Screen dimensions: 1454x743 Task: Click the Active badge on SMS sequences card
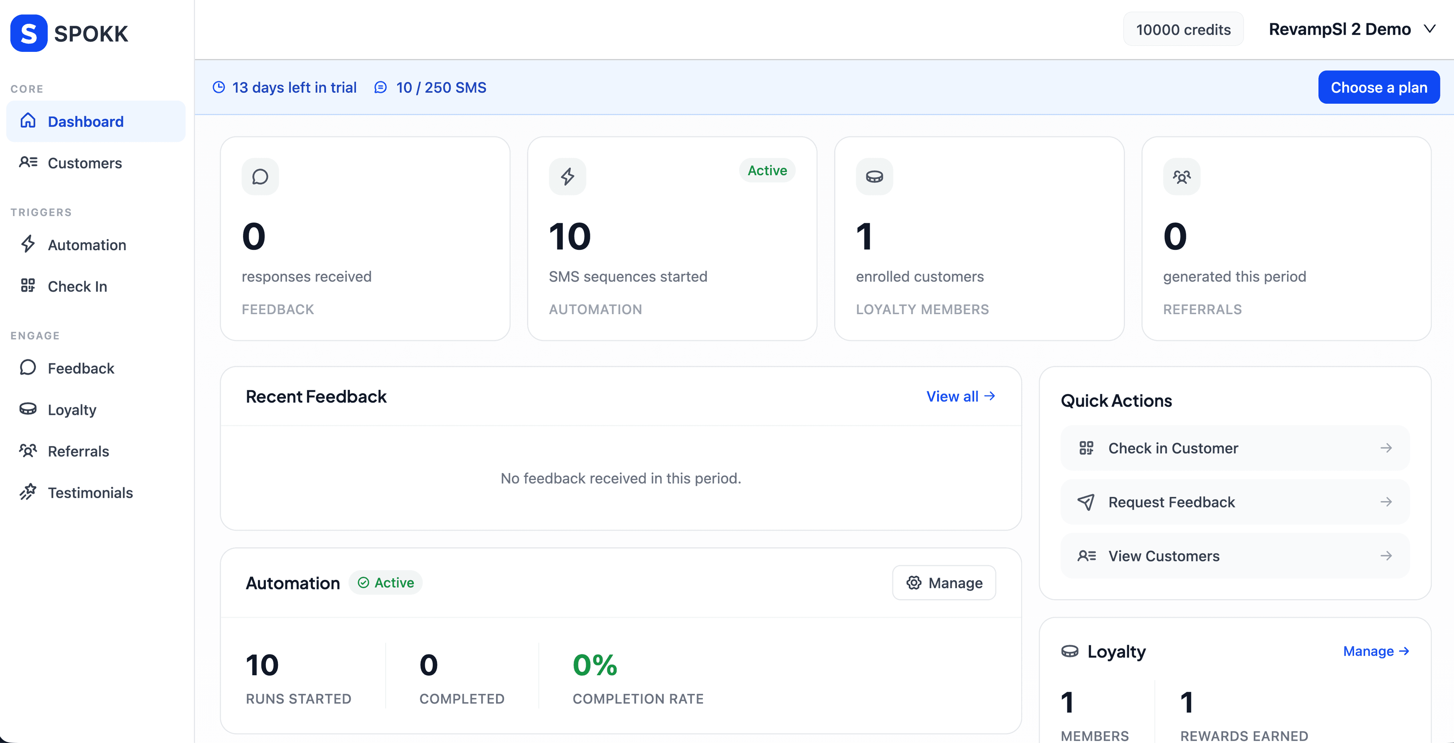click(x=767, y=170)
